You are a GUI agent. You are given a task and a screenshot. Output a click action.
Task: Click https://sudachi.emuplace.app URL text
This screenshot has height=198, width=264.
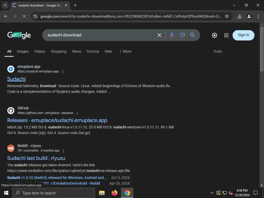[x=38, y=71]
